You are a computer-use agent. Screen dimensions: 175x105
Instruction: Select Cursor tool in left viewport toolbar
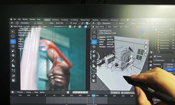click(13, 36)
